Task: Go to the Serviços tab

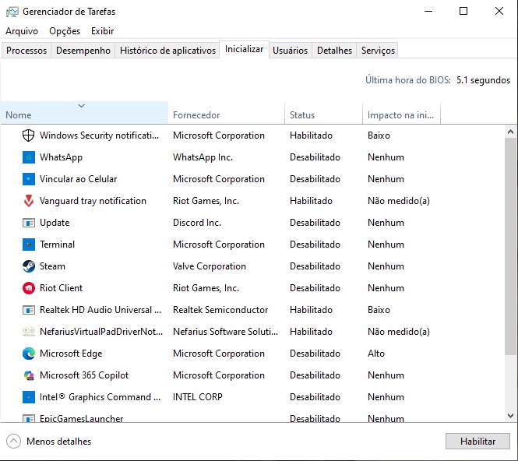Action: 378,51
